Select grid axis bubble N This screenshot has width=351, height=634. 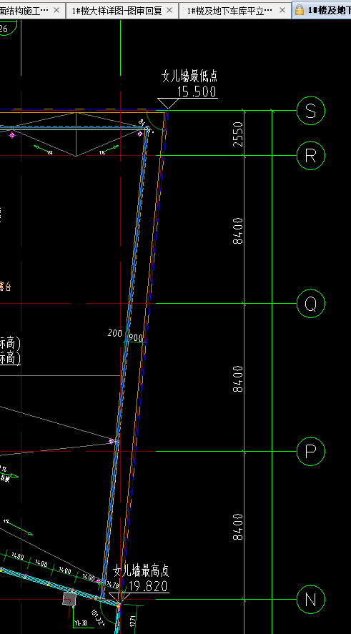(310, 599)
